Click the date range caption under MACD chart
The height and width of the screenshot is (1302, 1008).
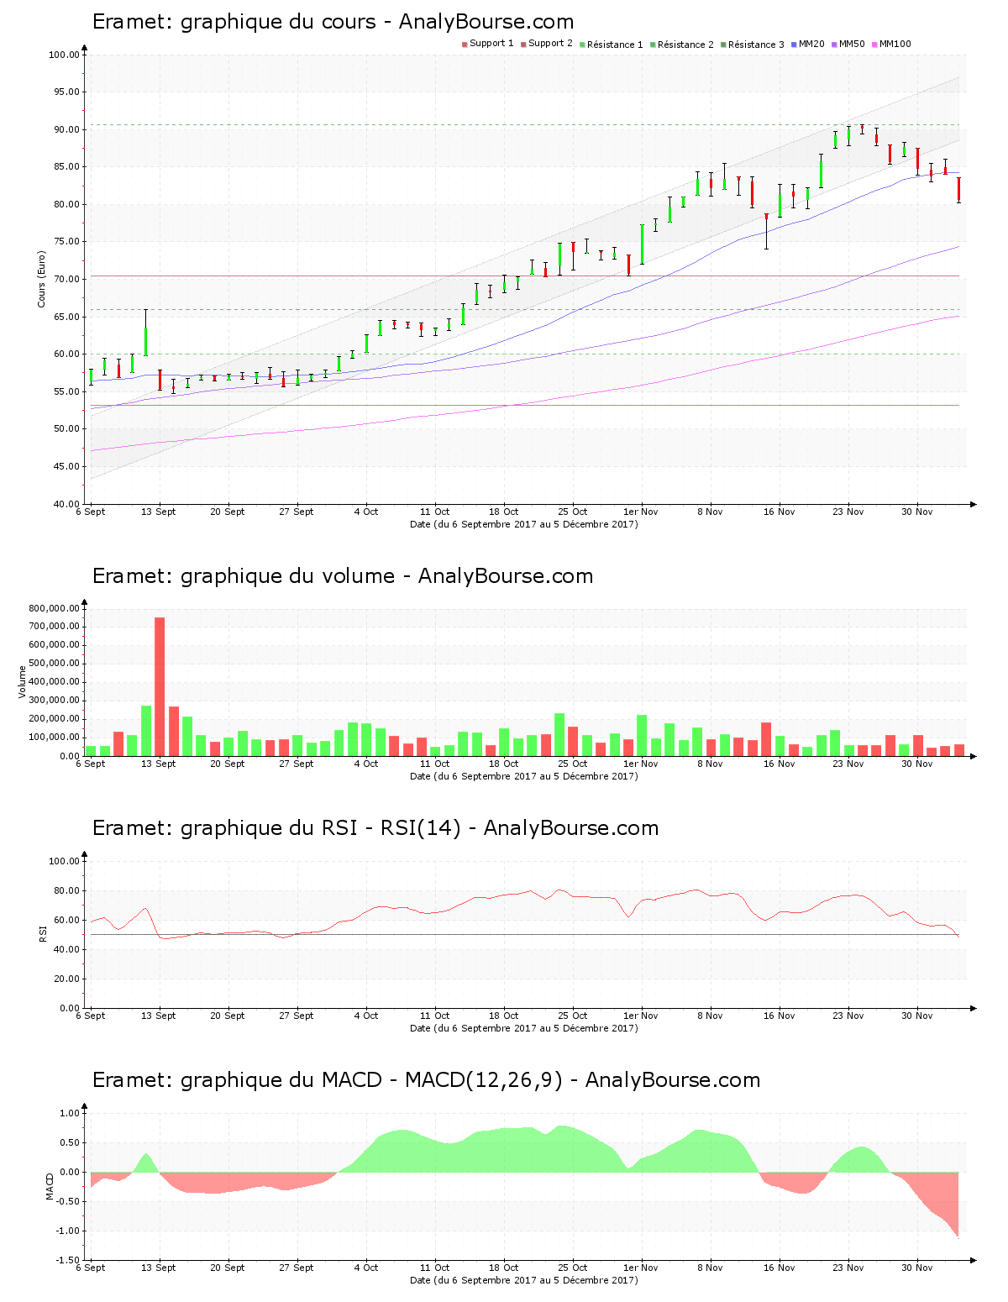point(524,1280)
